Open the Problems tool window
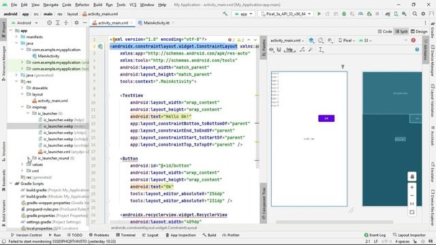This screenshot has height=245, width=436. pyautogui.click(x=99, y=235)
